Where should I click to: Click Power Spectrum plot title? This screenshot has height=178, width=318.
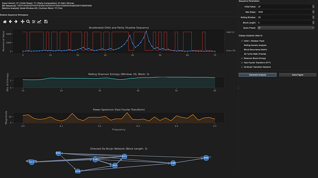click(x=119, y=110)
